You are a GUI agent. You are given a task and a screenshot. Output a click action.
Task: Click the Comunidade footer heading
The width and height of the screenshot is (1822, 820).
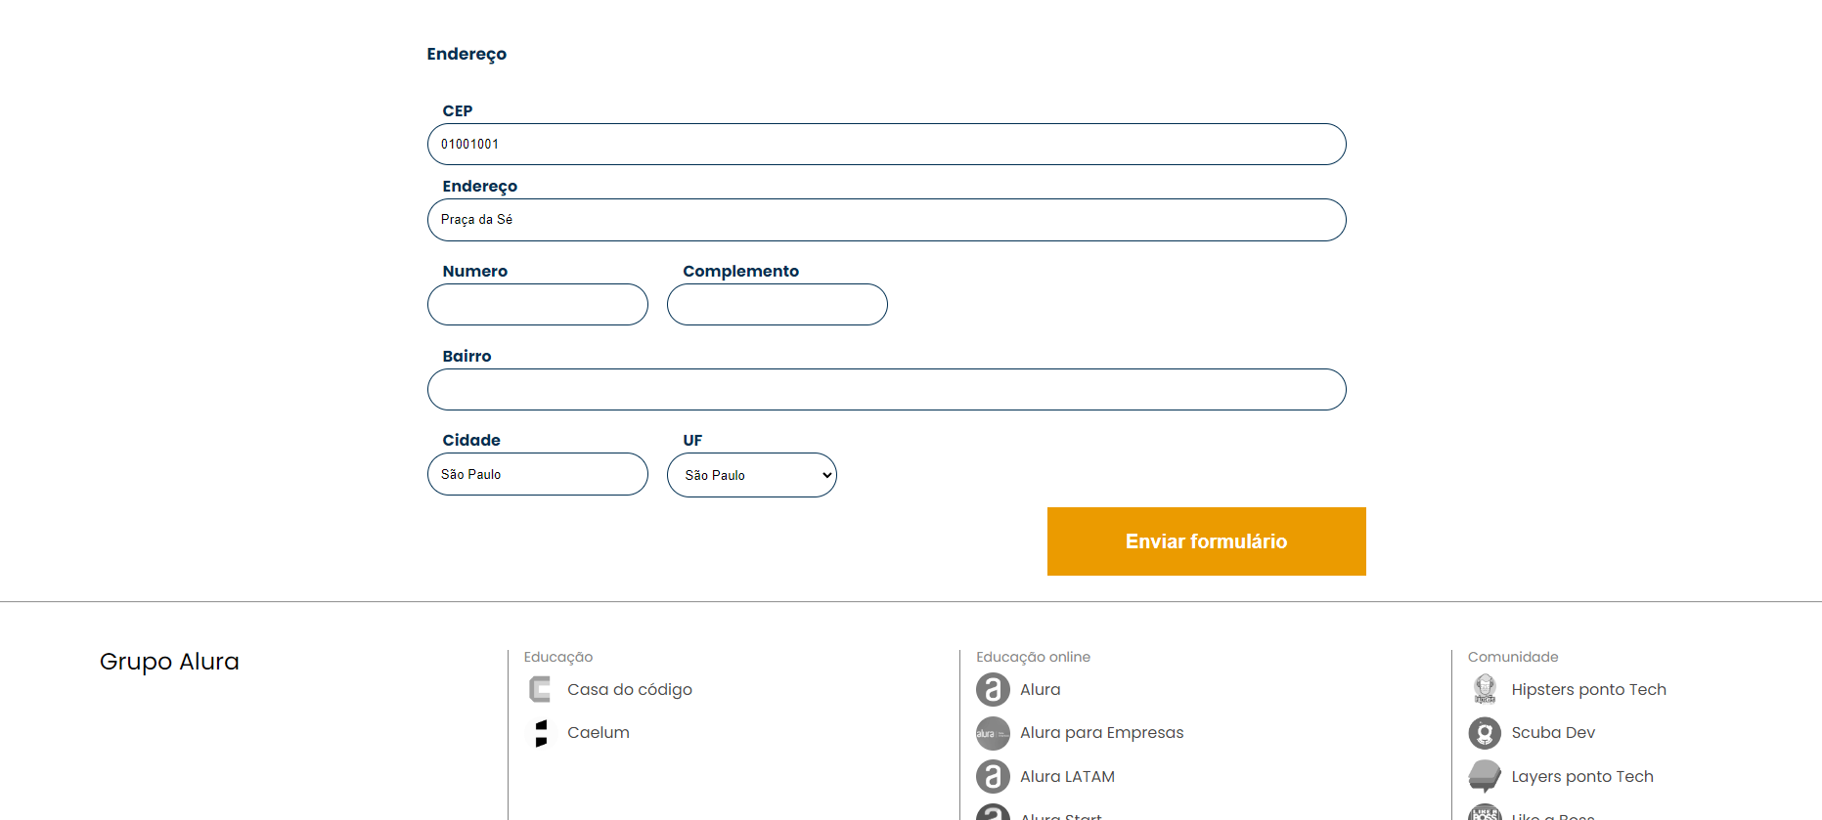pos(1514,657)
